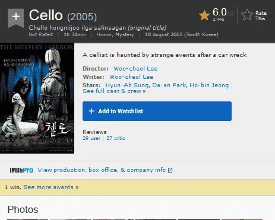Open Ho-bin Jeong's actor page

coord(209,85)
